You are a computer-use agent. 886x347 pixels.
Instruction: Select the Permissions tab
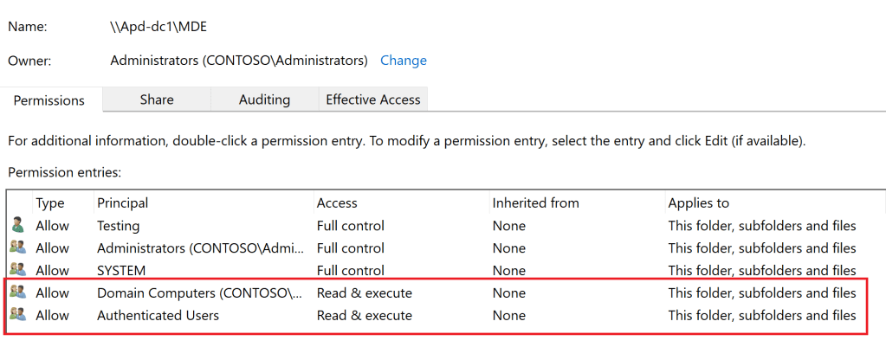[49, 100]
